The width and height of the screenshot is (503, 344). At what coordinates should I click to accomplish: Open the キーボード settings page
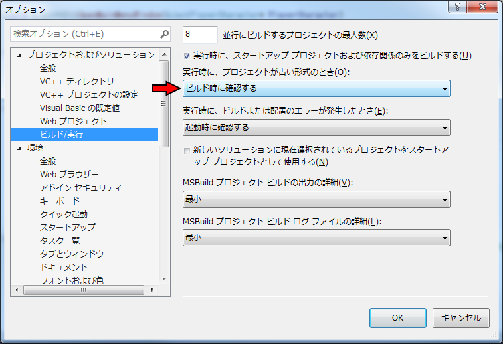click(x=60, y=201)
